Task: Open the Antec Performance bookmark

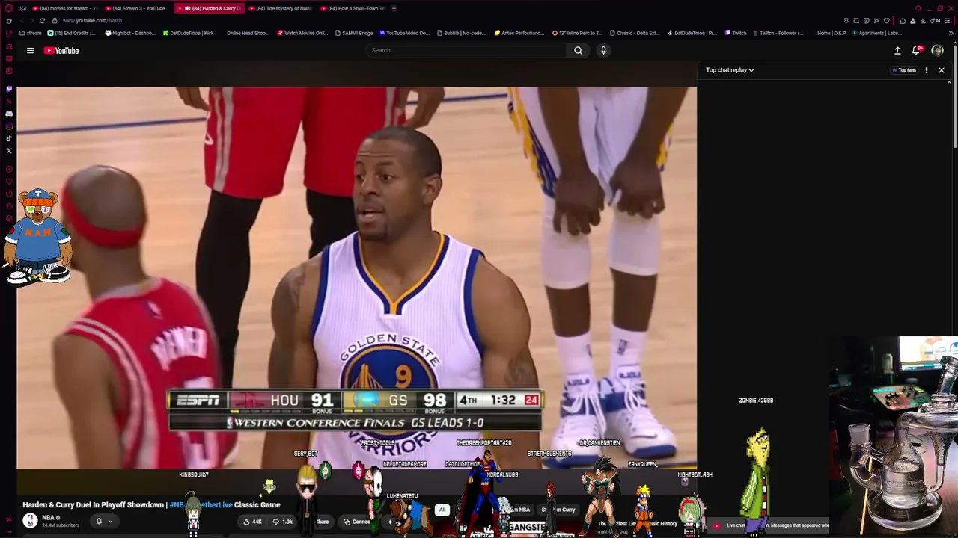Action: (x=519, y=33)
